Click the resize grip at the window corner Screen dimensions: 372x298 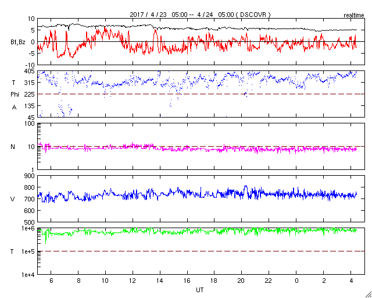(369, 295)
